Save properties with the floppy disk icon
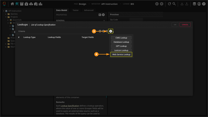Image resolution: width=208 pixels, height=117 pixels. (100, 15)
